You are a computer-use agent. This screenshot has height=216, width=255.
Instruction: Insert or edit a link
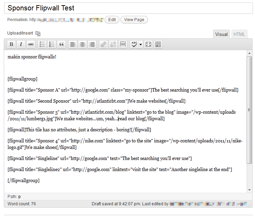[x=104, y=44]
